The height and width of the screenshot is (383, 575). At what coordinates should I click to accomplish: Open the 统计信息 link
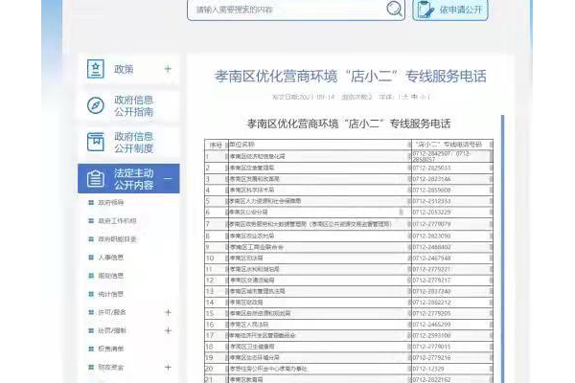(x=111, y=294)
